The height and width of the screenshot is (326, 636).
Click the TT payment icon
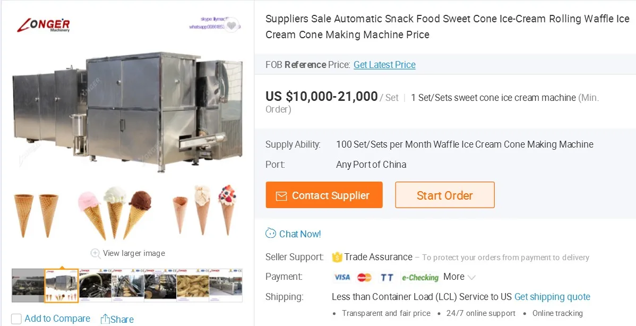386,277
